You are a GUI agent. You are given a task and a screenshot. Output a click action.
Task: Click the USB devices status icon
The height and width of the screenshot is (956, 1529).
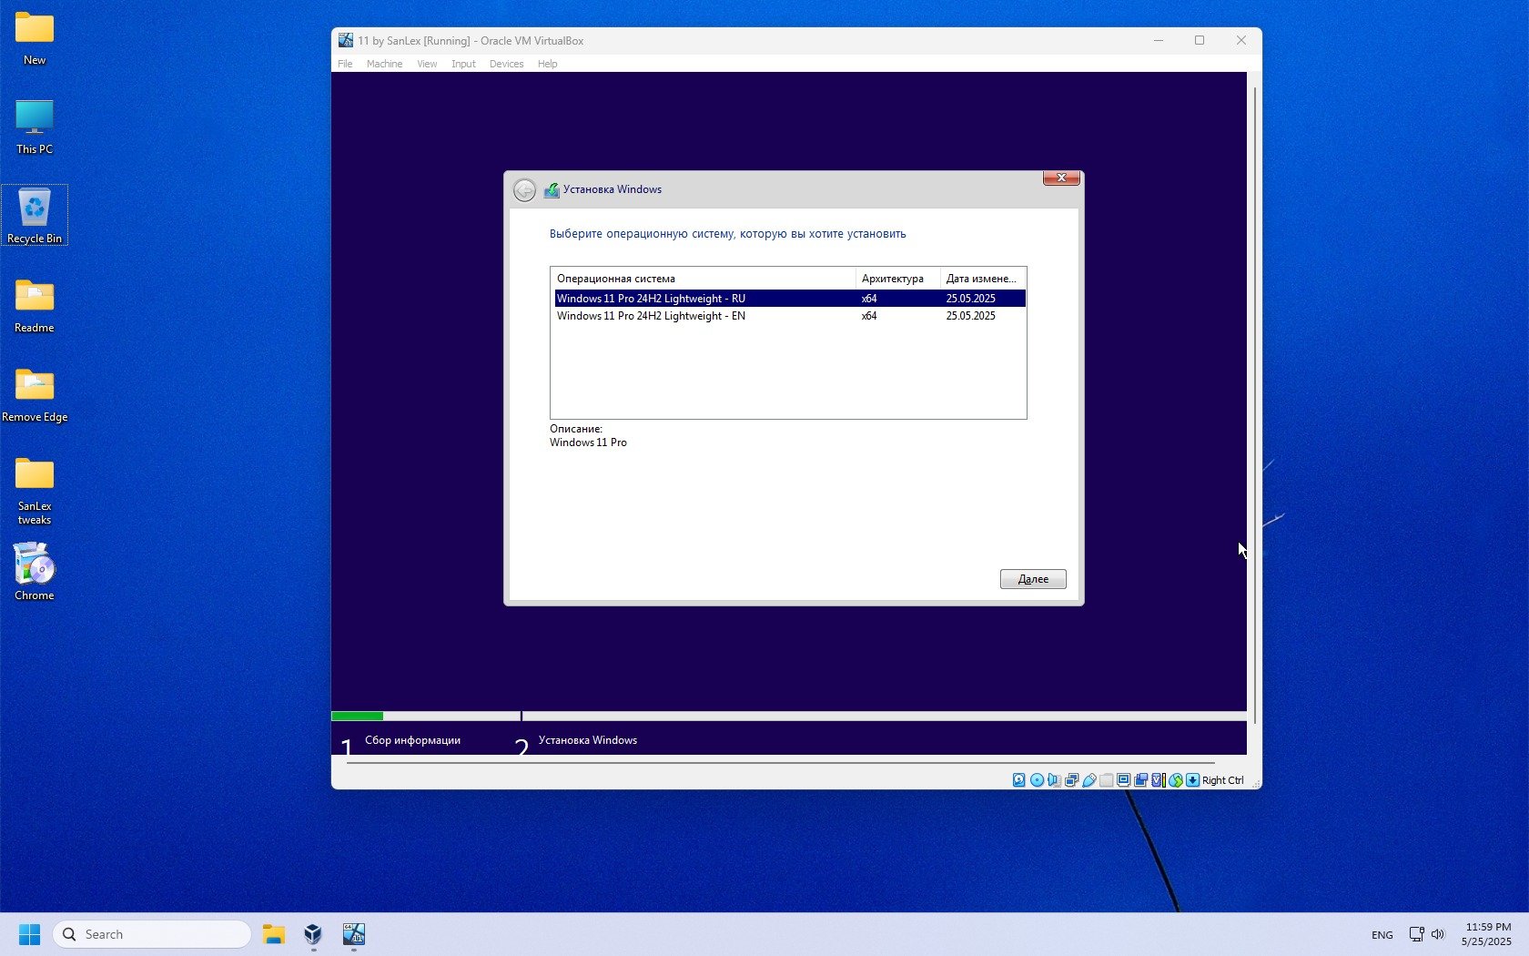point(1089,780)
